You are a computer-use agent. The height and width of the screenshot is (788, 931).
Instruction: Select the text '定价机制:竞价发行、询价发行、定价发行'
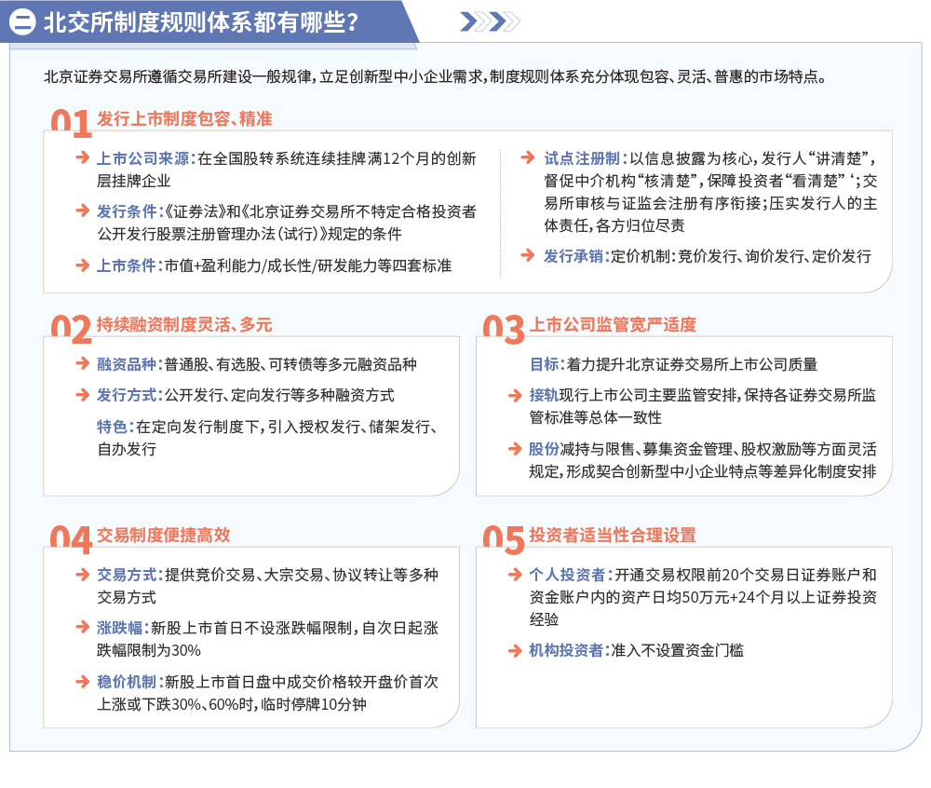tap(741, 256)
